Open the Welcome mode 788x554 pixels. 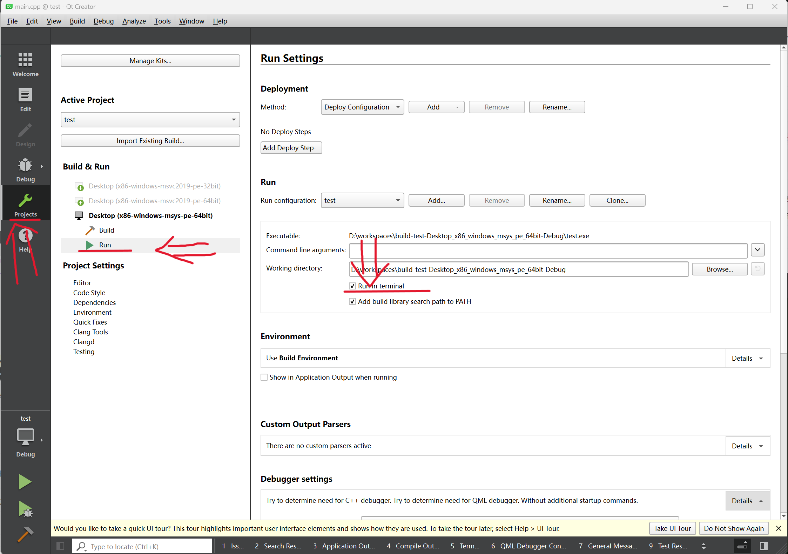25,65
